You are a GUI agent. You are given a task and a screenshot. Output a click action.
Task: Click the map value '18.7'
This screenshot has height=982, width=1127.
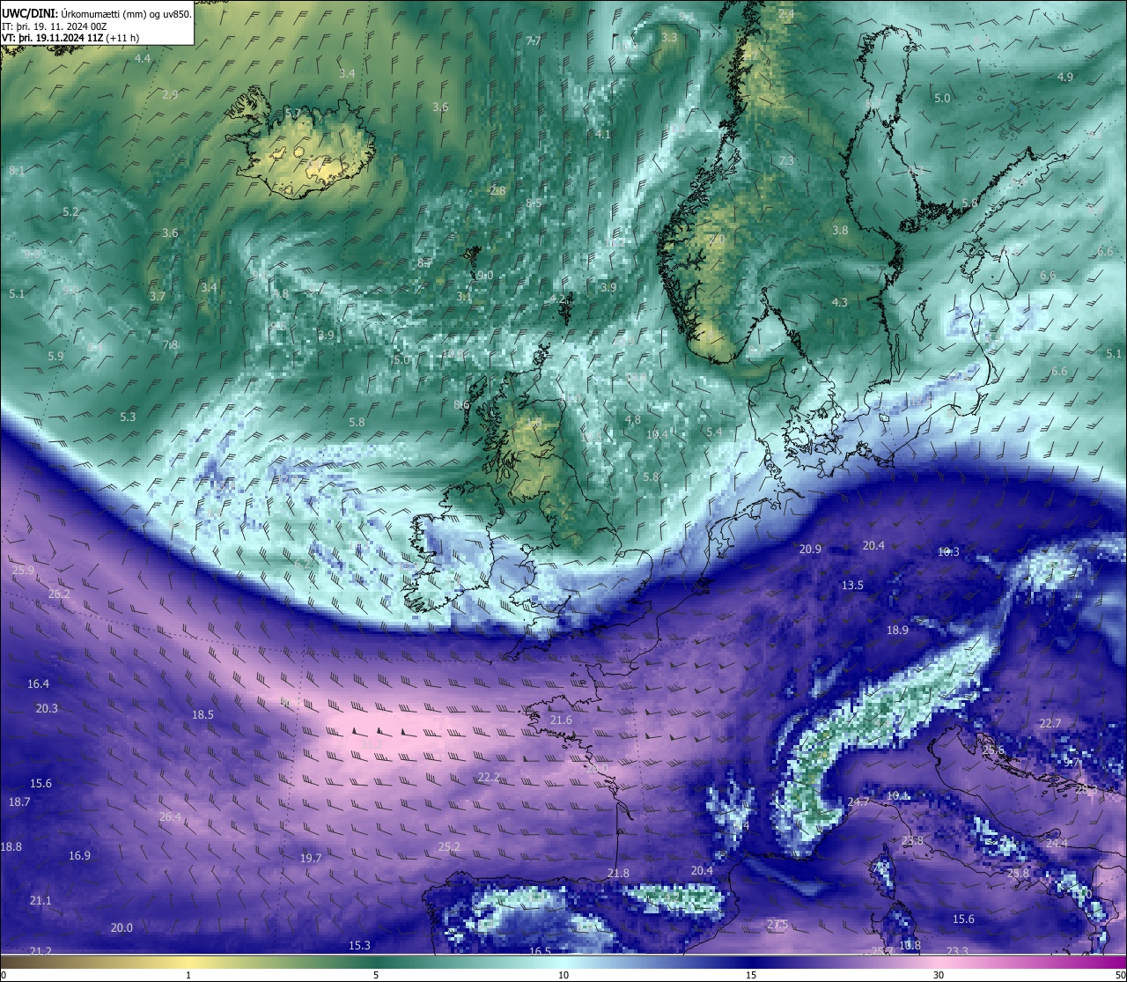[x=19, y=801]
